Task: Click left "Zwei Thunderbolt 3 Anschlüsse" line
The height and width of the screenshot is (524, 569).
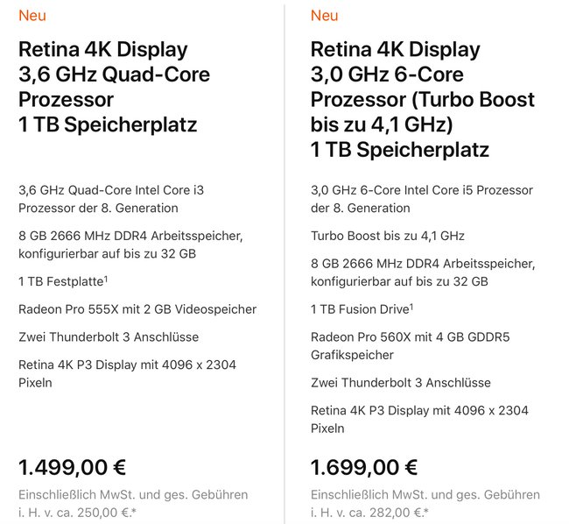Action: tap(109, 337)
